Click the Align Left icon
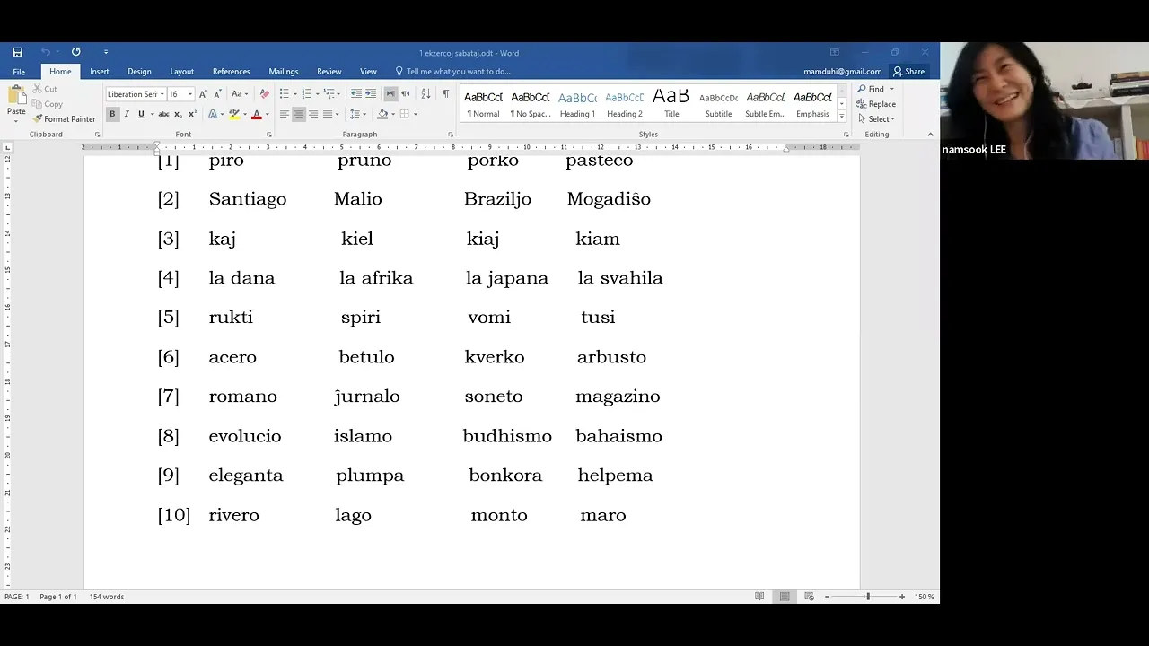 pos(284,114)
